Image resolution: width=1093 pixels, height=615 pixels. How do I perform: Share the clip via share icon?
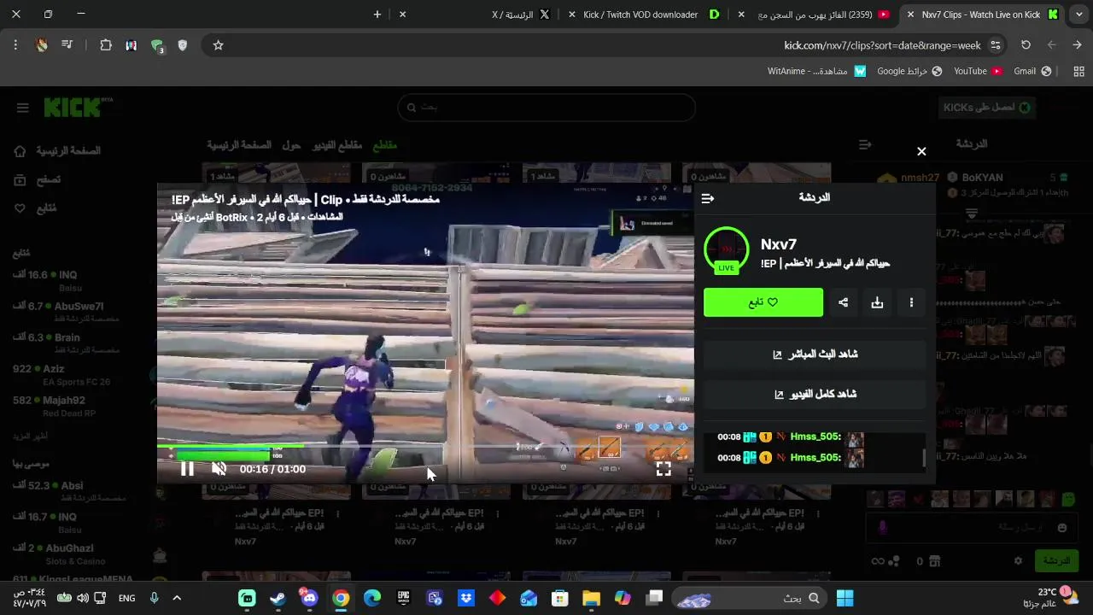click(x=843, y=302)
